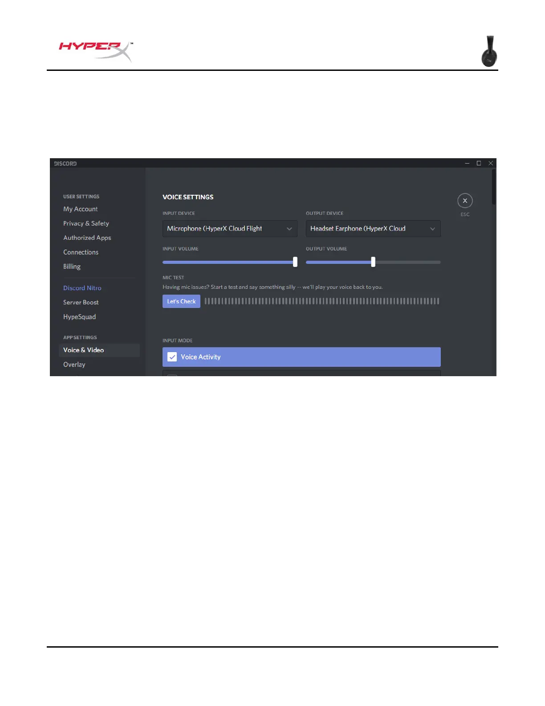Open Billing settings
Viewport: 545px width, 706px height.
pos(72,267)
